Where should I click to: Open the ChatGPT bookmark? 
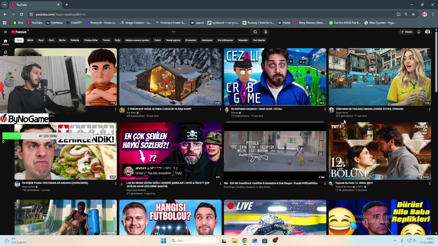tap(74, 23)
